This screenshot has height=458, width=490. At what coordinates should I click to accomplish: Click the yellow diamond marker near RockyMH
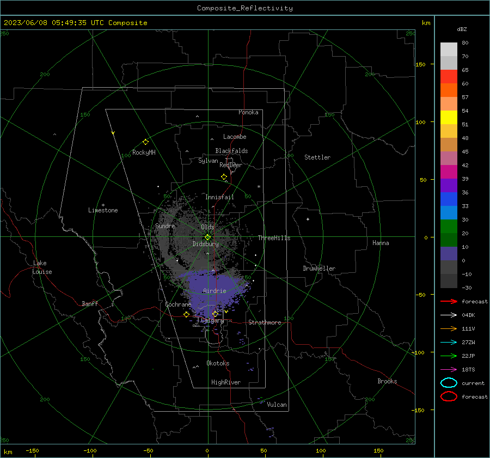pyautogui.click(x=145, y=142)
